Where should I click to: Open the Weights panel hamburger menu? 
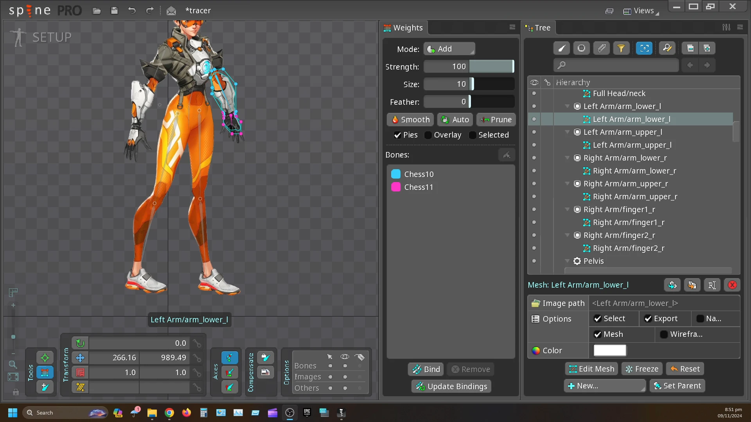pos(512,27)
